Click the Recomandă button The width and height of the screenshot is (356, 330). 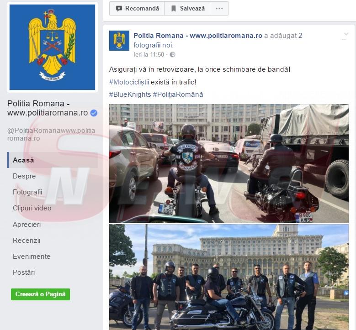137,8
